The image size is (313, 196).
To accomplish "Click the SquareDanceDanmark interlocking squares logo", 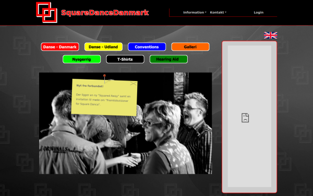I will pyautogui.click(x=47, y=13).
